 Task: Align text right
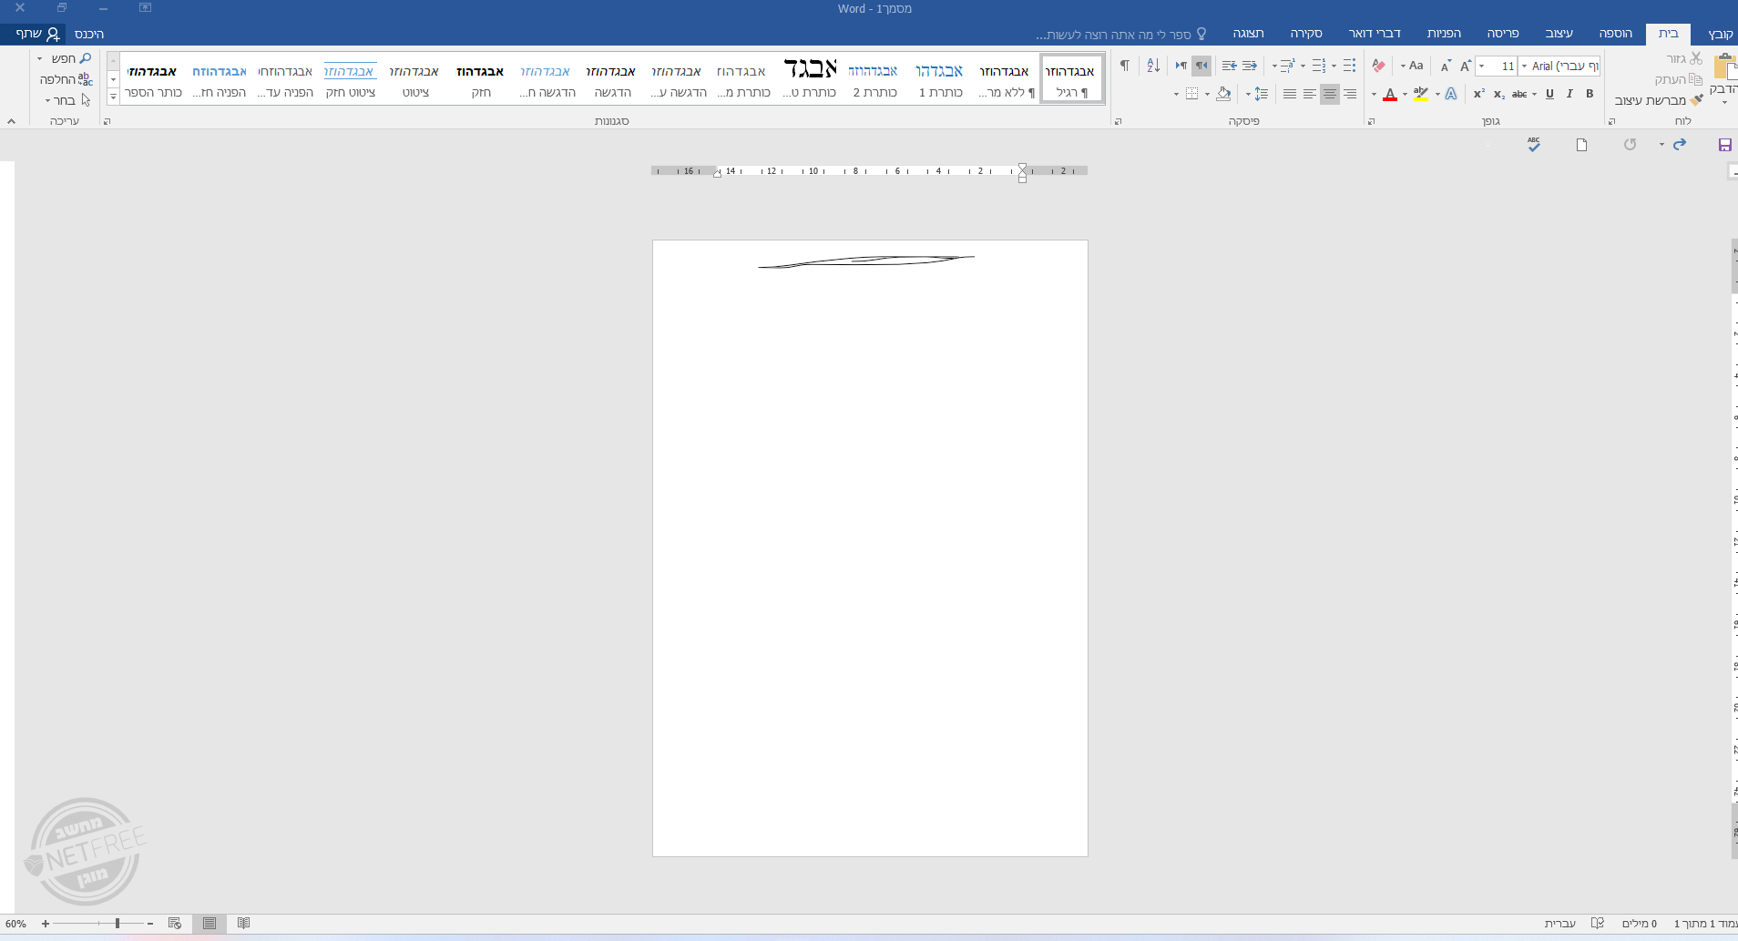[1350, 94]
